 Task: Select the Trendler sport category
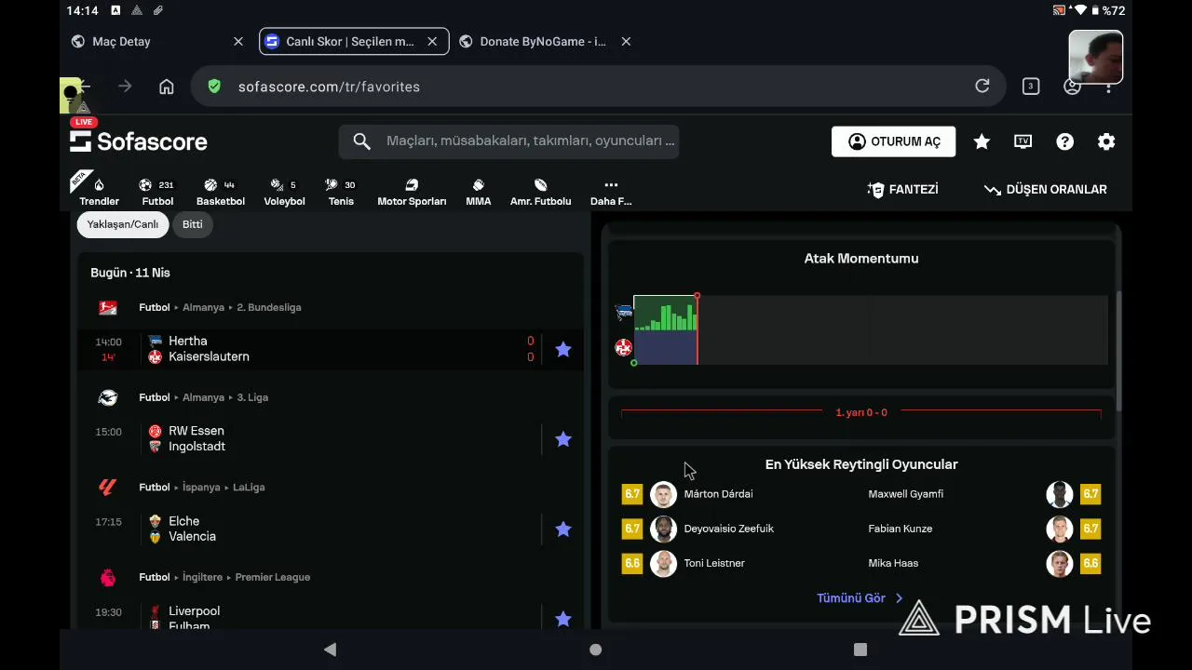click(99, 193)
